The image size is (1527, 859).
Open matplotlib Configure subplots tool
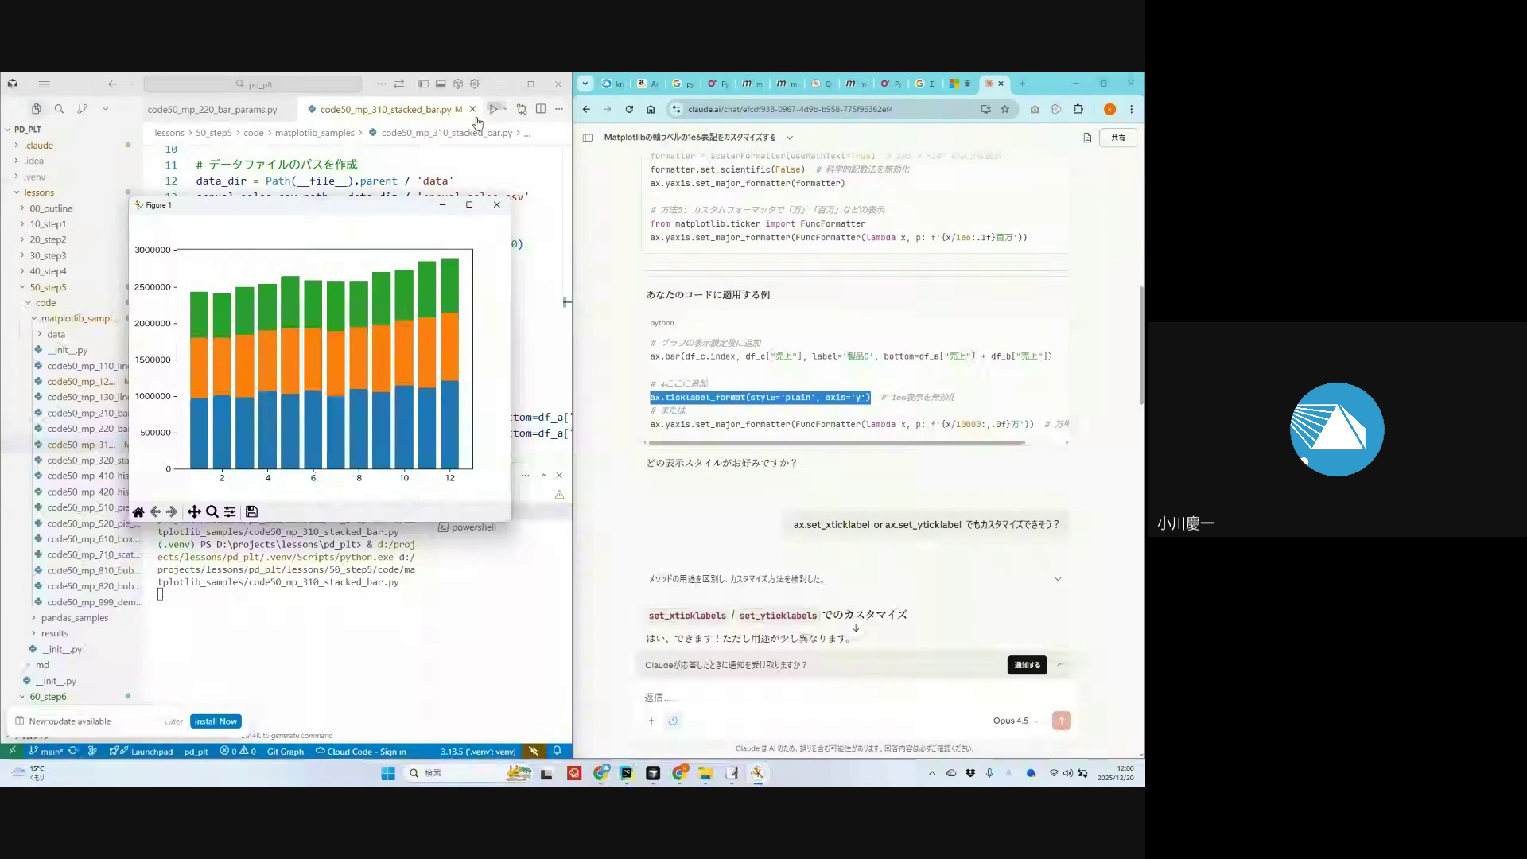click(x=230, y=512)
